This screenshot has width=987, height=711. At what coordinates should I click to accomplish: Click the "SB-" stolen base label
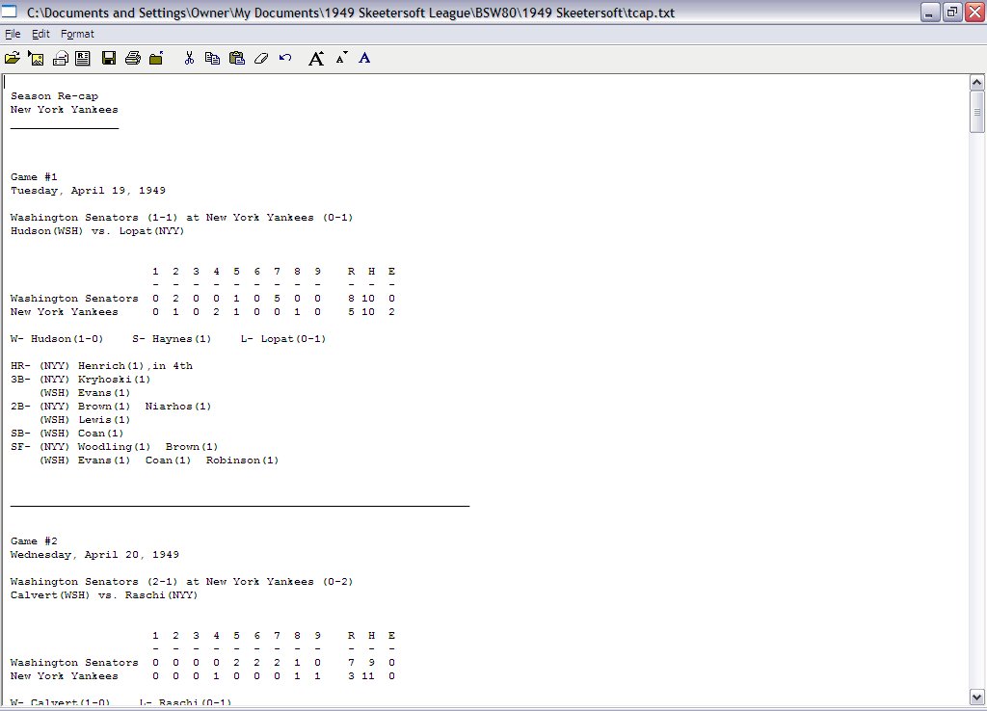pos(20,434)
